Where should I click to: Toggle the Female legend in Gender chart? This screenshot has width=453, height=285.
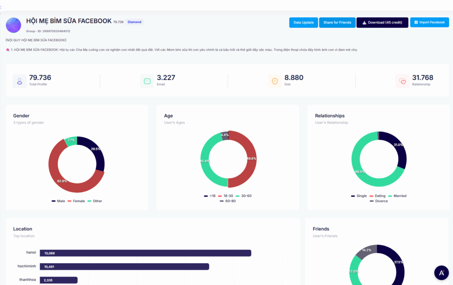pos(76,201)
